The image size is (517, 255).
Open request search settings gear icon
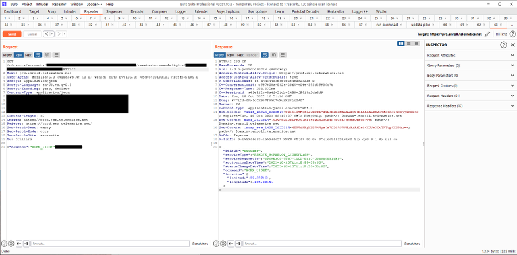[11, 244]
